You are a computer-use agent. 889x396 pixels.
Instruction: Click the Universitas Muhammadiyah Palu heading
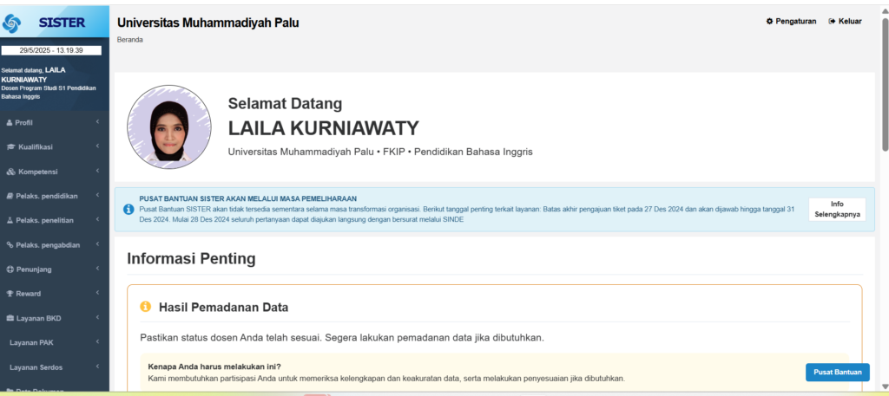pyautogui.click(x=208, y=23)
